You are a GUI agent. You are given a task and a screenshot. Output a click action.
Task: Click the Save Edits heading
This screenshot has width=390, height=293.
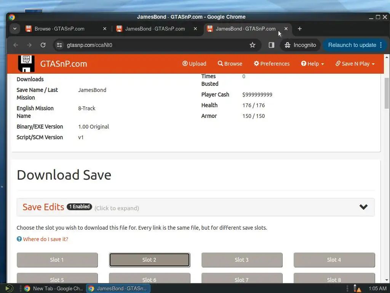click(x=43, y=207)
